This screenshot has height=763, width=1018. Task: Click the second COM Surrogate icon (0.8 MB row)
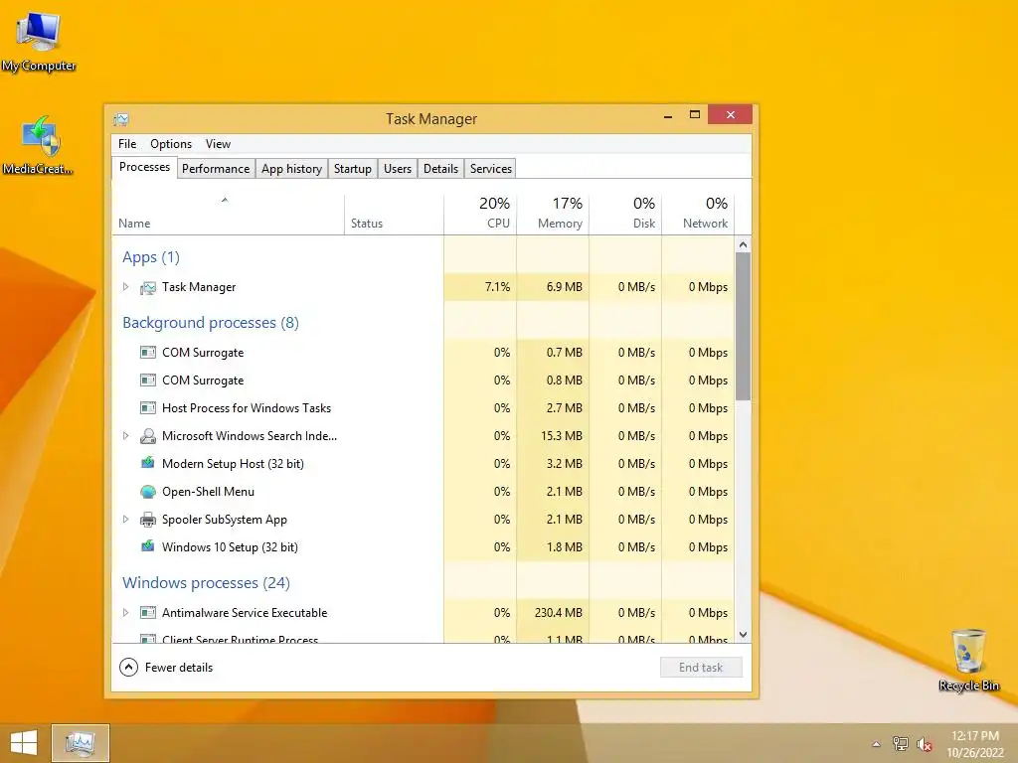148,381
